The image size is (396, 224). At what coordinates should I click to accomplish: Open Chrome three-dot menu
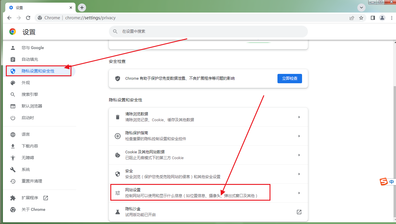pyautogui.click(x=392, y=18)
